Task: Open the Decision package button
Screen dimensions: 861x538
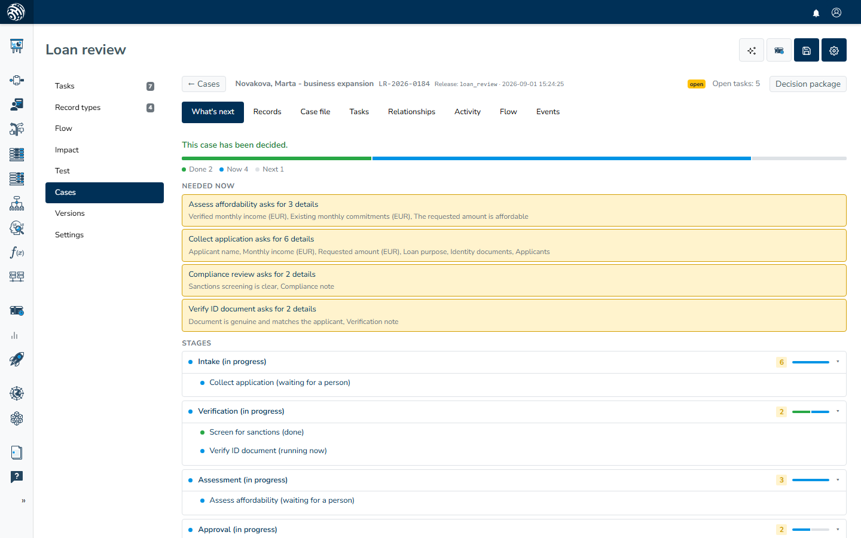Action: (x=808, y=84)
